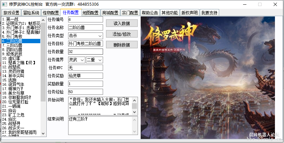Select task 20.往死里打脸 in the list

[x=21, y=102]
